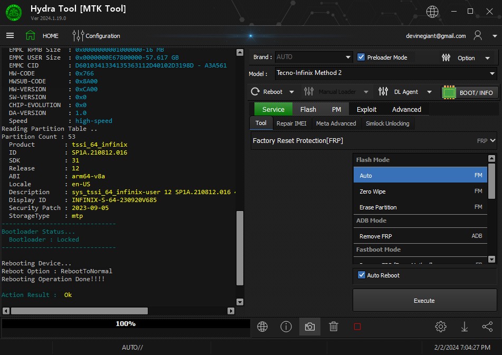Switch to the Flash tab

[x=308, y=109]
